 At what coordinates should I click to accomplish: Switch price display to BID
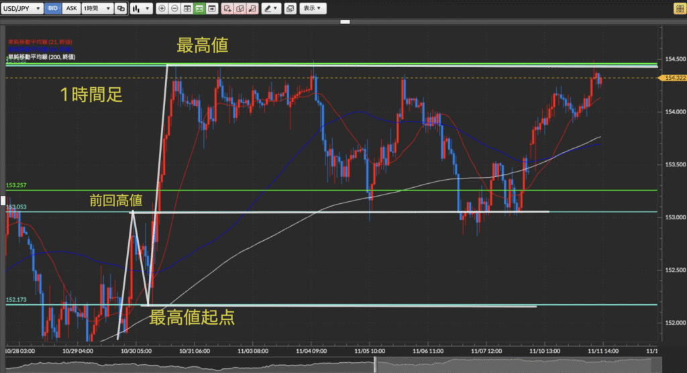point(54,9)
